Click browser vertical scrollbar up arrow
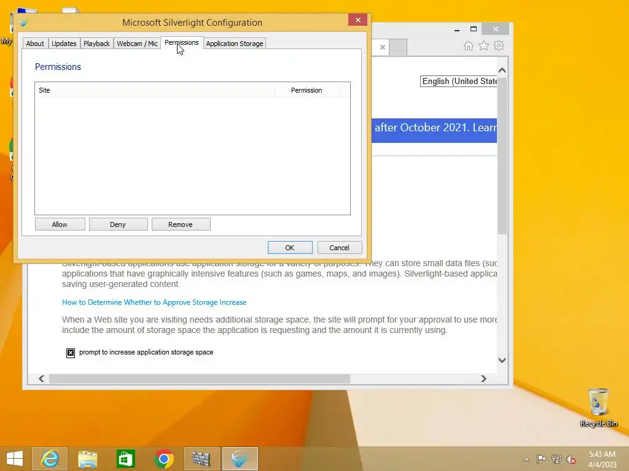This screenshot has width=629, height=471. click(502, 71)
